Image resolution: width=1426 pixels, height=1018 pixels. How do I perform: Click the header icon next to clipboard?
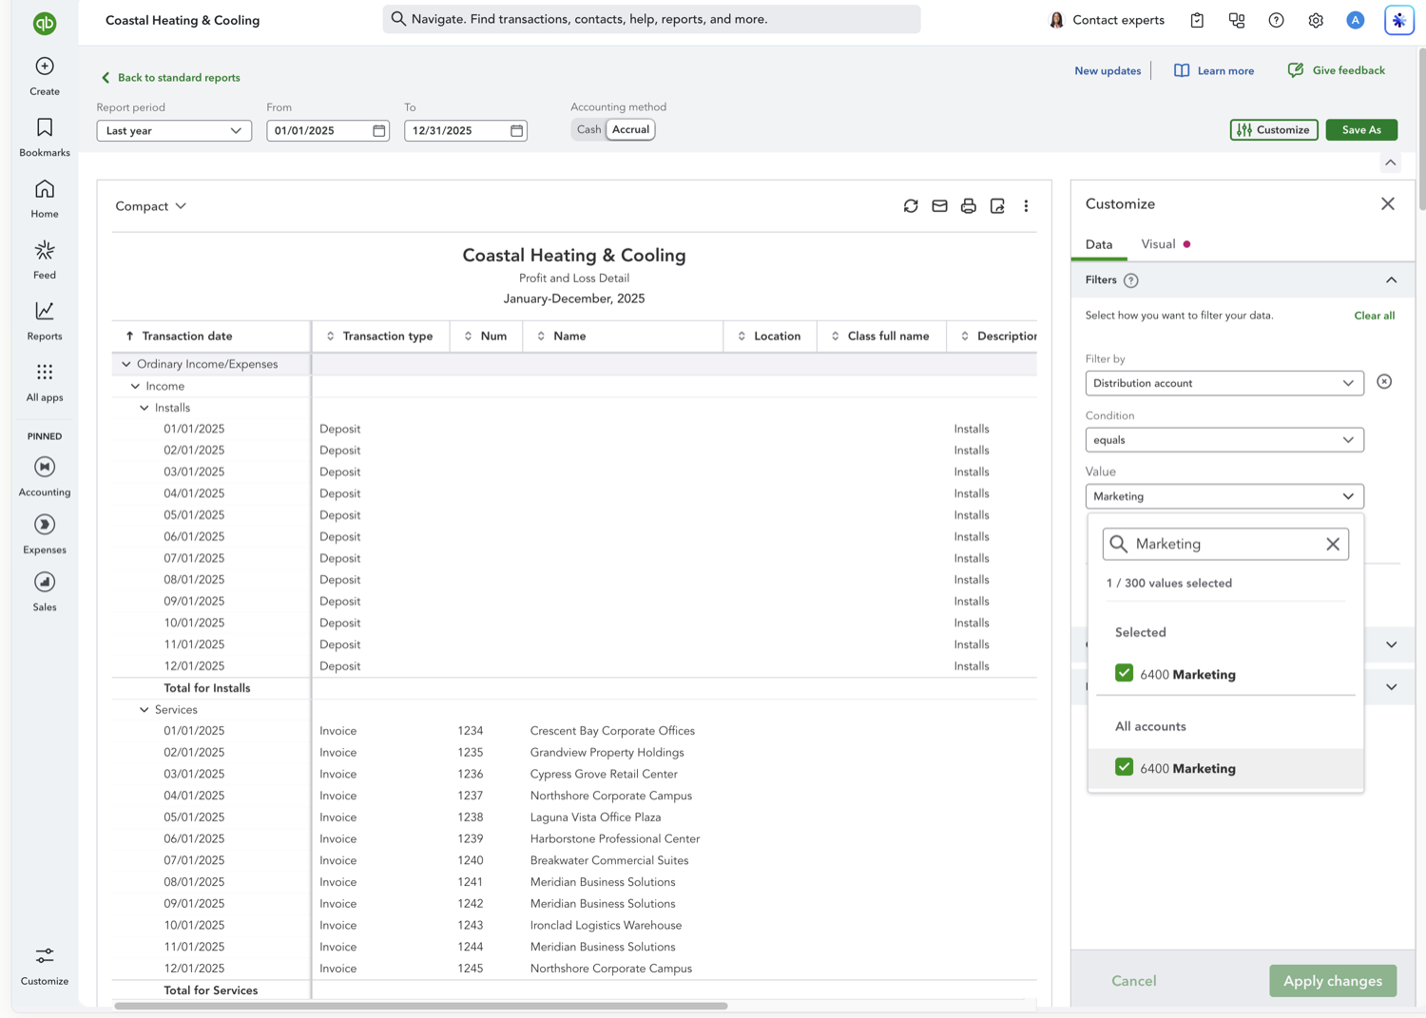click(x=1237, y=20)
